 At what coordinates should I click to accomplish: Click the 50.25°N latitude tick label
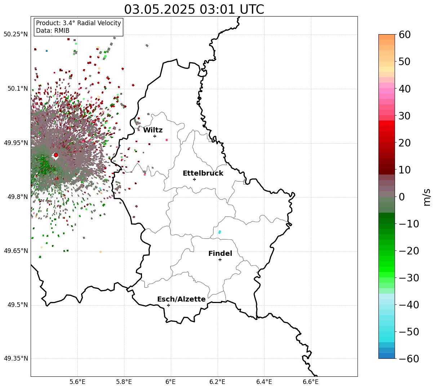pos(15,34)
